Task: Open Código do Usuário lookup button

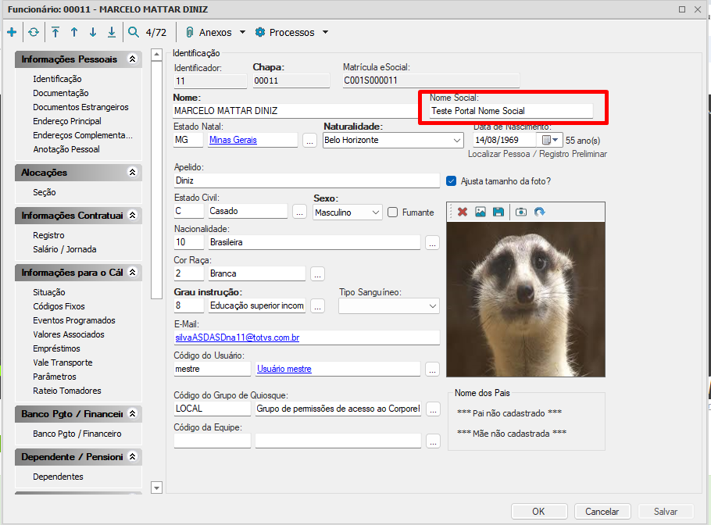Action: [432, 370]
